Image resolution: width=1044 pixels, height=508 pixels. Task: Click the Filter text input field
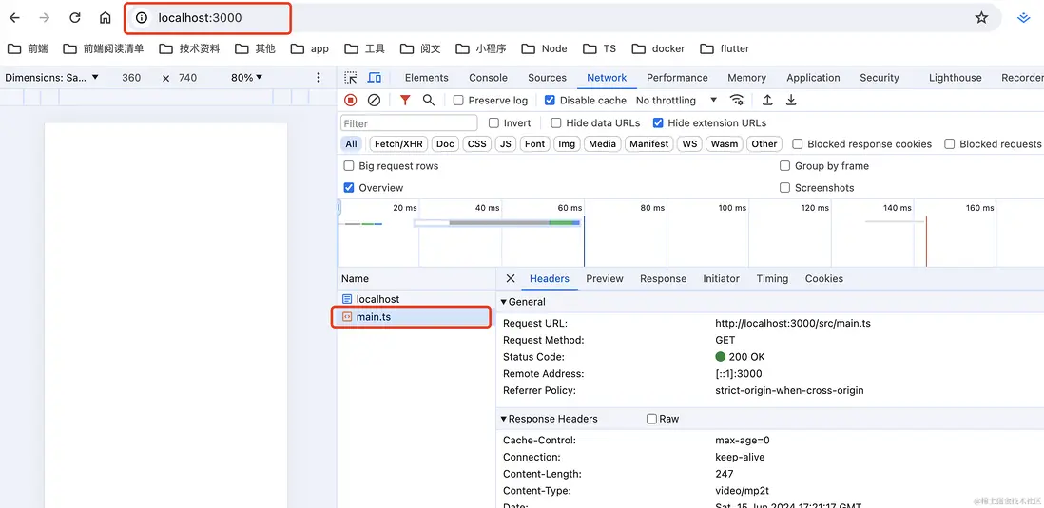tap(409, 123)
